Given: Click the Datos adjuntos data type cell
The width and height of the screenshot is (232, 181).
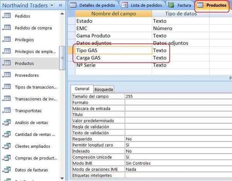Looking at the screenshot, I should (181, 43).
